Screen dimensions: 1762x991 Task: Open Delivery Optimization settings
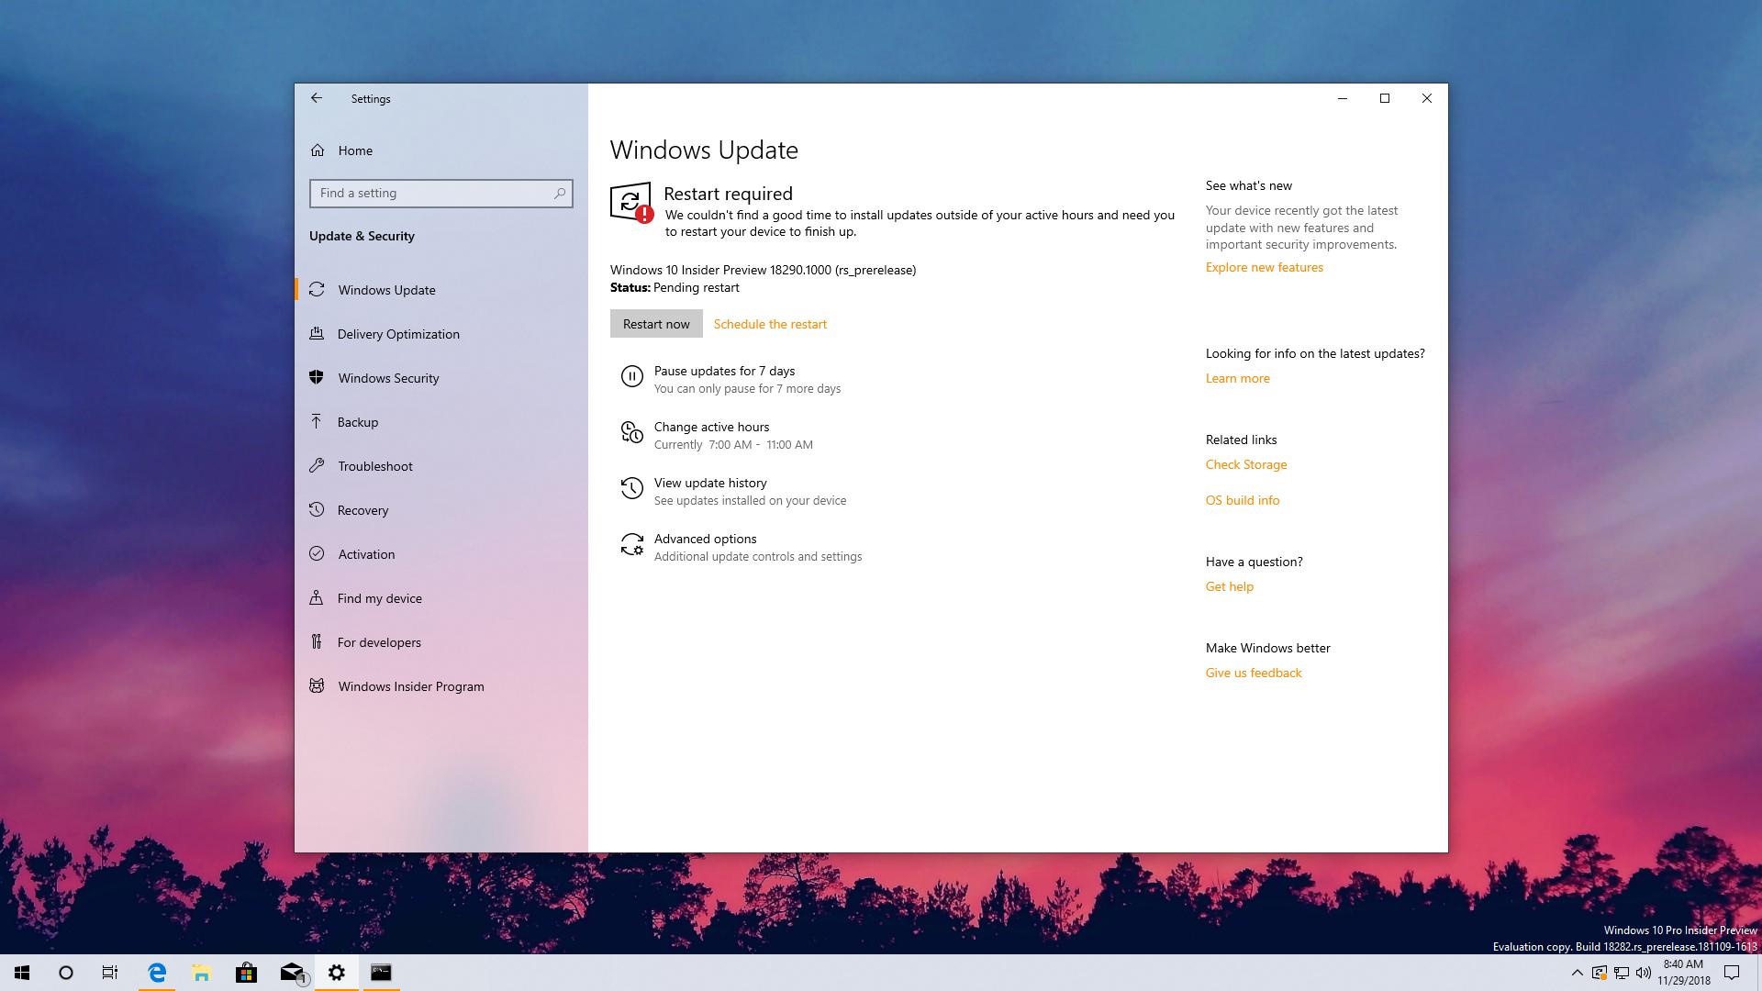(x=398, y=334)
